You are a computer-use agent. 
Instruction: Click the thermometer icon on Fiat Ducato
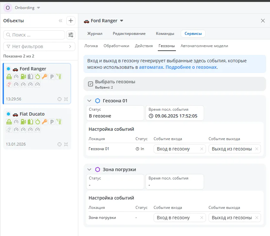pos(59,122)
